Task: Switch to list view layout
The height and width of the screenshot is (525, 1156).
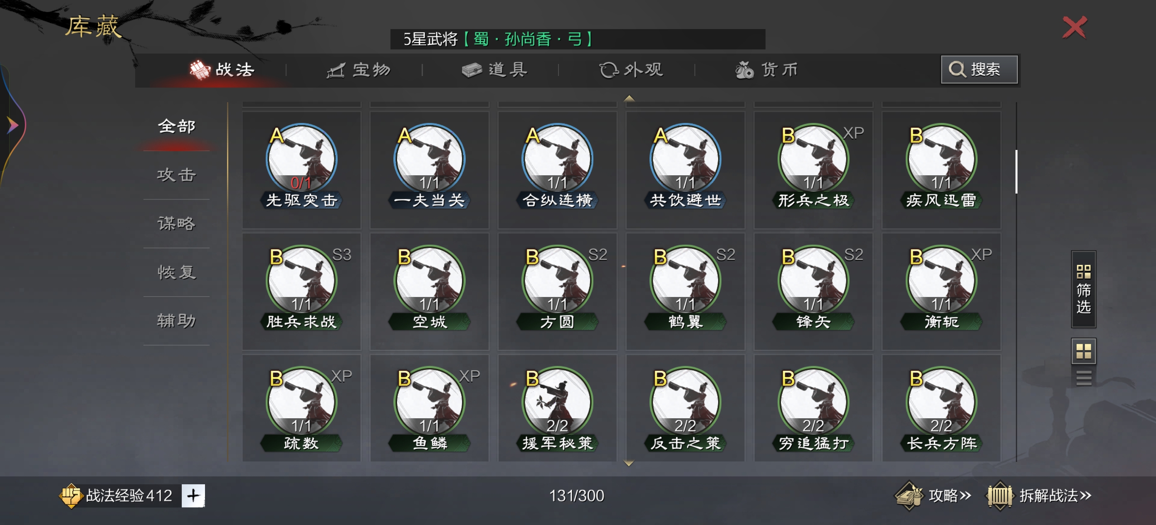Action: point(1083,378)
